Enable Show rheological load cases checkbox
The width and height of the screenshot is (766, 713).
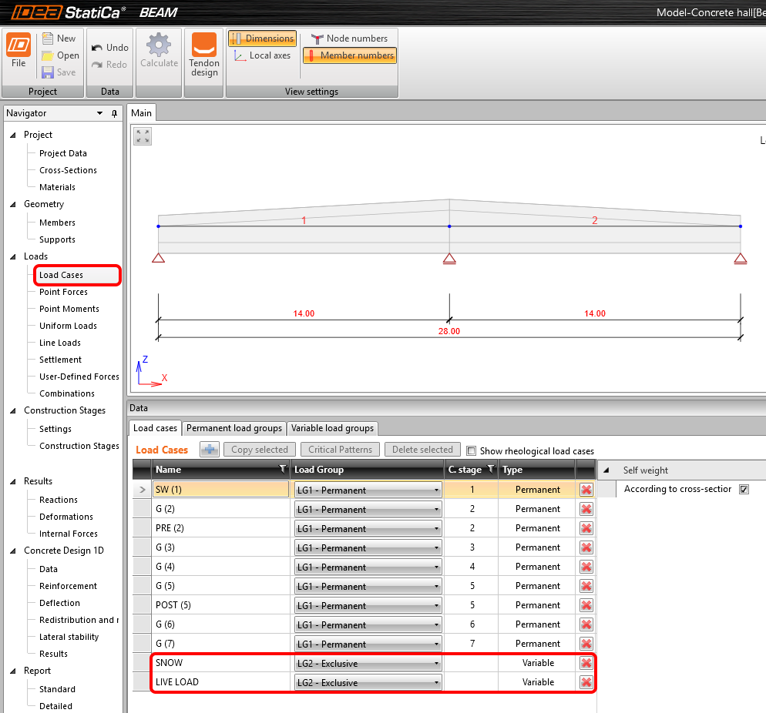pos(472,451)
